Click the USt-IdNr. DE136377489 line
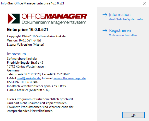 tap(23, 82)
